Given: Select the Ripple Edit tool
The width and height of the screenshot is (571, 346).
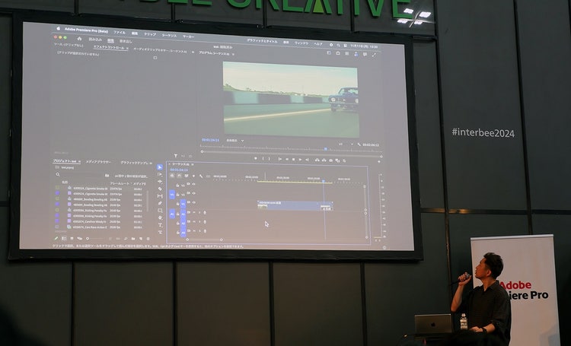Looking at the screenshot, I should point(160,181).
